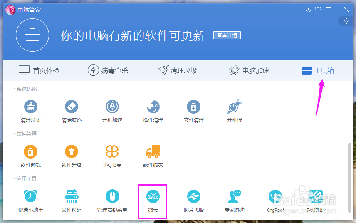Open the 软件升级 tool
The width and height of the screenshot is (356, 223).
72,156
